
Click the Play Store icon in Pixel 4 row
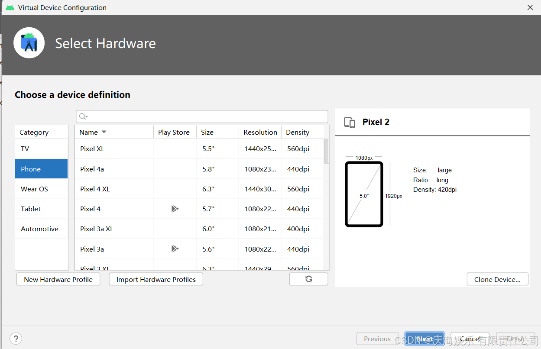click(x=175, y=209)
